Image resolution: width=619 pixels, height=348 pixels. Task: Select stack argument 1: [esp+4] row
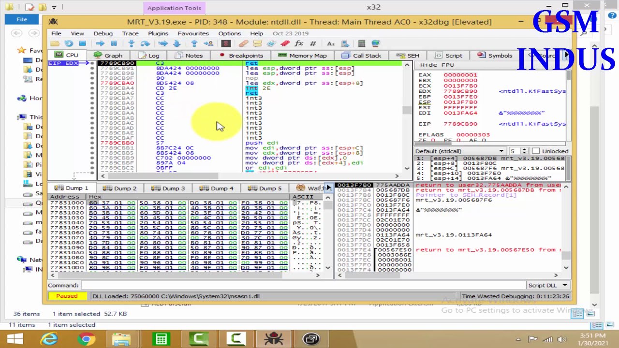[490, 159]
